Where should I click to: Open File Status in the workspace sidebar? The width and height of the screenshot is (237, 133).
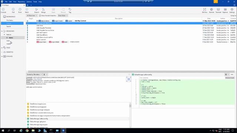click(x=10, y=20)
